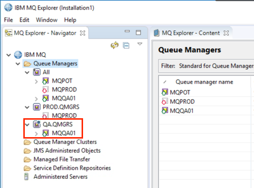This screenshot has width=254, height=188.
Task: Select Administered Servers in tree
Action: 60,177
